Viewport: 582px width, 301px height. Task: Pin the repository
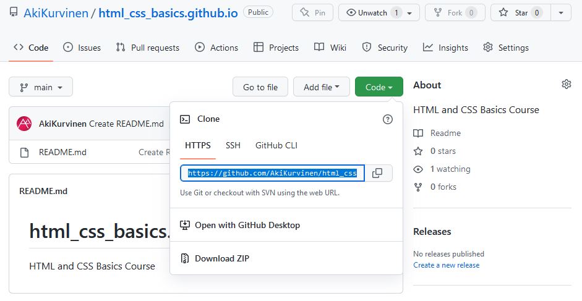[x=312, y=12]
